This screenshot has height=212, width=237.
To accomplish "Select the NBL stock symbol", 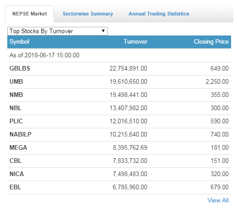I will [15, 108].
